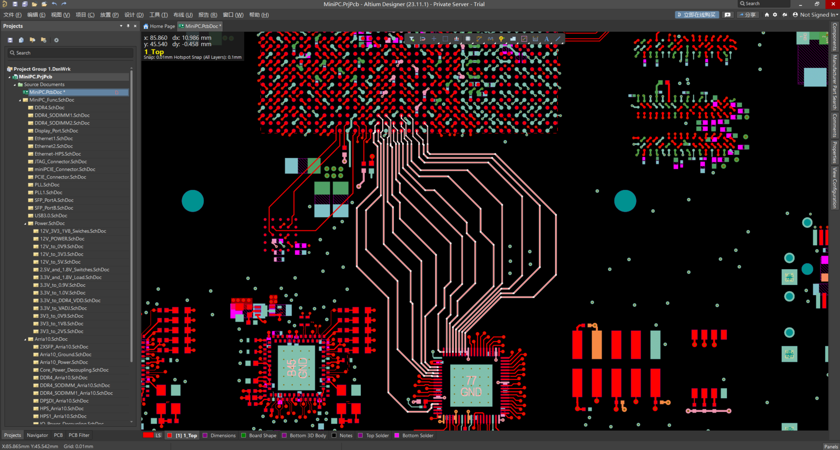The image size is (840, 450).
Task: Open the Projects panel dropdown arrow
Action: point(121,26)
